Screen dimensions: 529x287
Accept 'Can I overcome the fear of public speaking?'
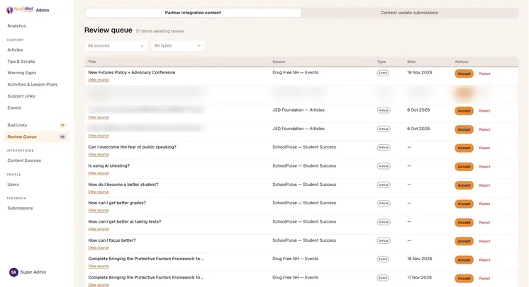[x=464, y=148]
